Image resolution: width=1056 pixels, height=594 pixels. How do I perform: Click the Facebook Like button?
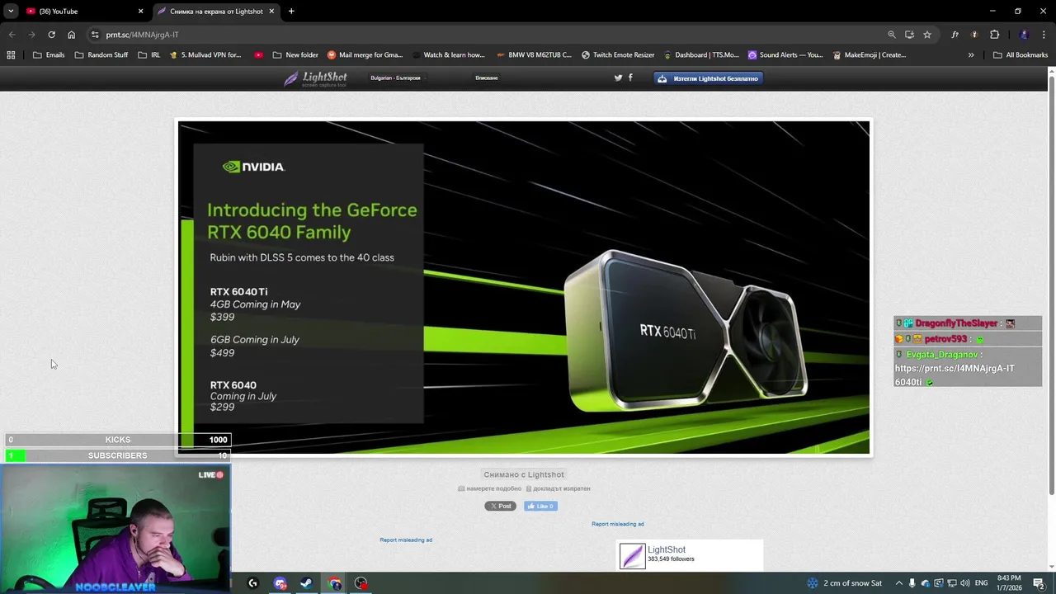pyautogui.click(x=541, y=506)
